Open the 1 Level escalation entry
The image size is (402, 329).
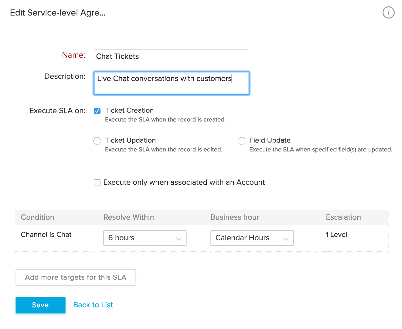(x=336, y=235)
